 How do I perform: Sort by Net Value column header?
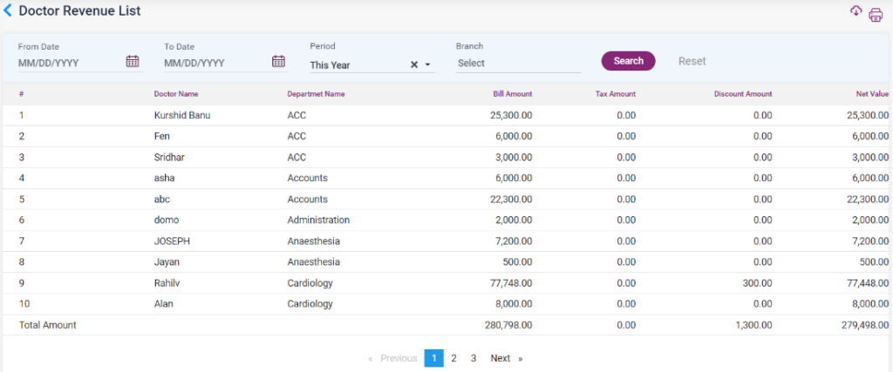(872, 94)
